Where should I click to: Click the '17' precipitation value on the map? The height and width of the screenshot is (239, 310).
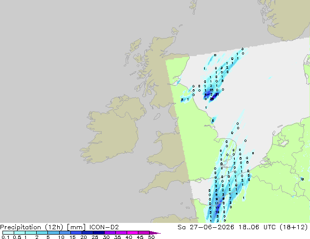[x=217, y=208]
